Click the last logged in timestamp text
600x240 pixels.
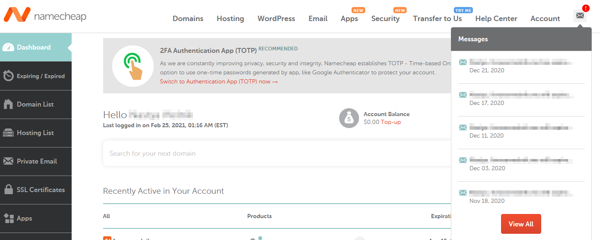click(x=166, y=125)
